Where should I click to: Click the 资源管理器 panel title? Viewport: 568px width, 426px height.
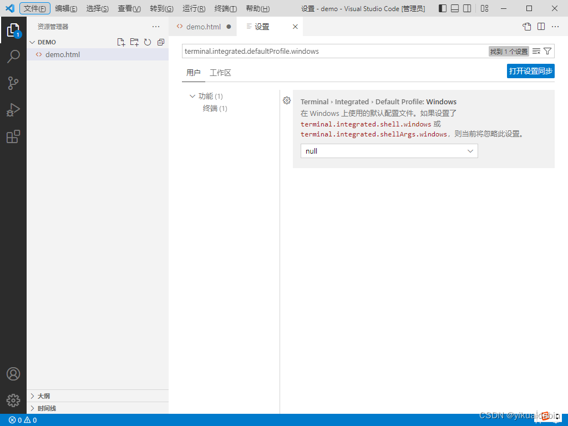point(53,27)
